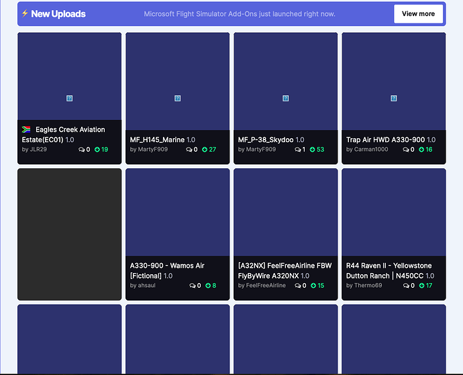This screenshot has height=375, width=463.
Task: Click the download icon on the MF_H145_Marine card
Action: 205,150
